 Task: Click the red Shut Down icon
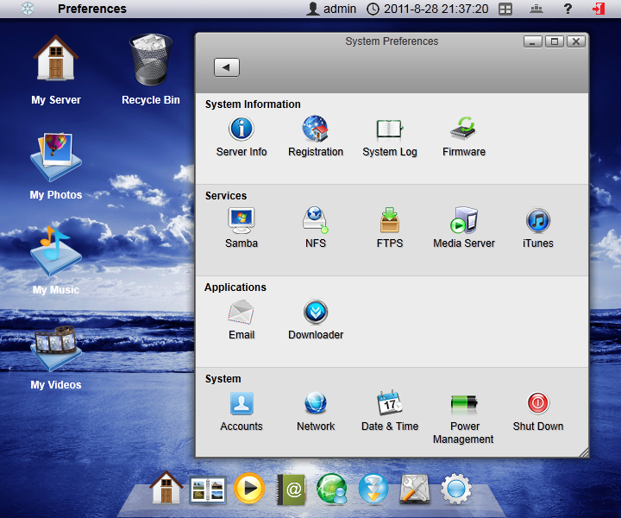[538, 404]
